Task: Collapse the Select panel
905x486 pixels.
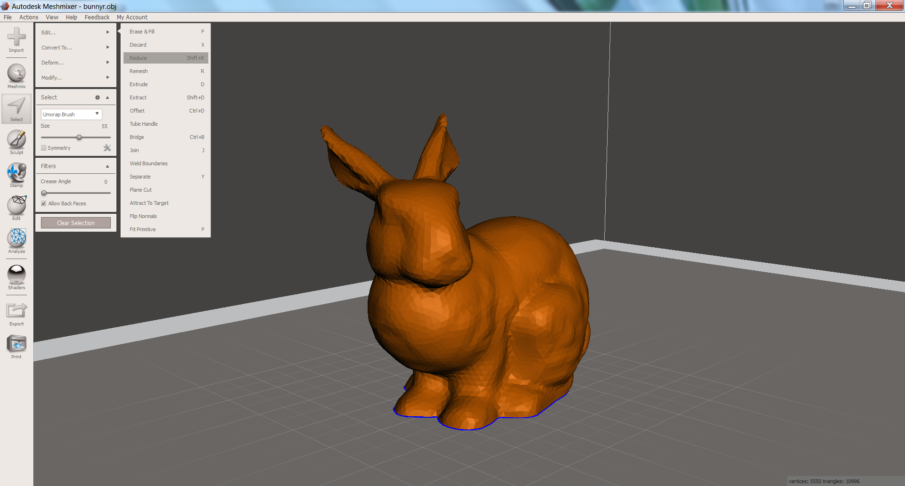Action: (107, 97)
